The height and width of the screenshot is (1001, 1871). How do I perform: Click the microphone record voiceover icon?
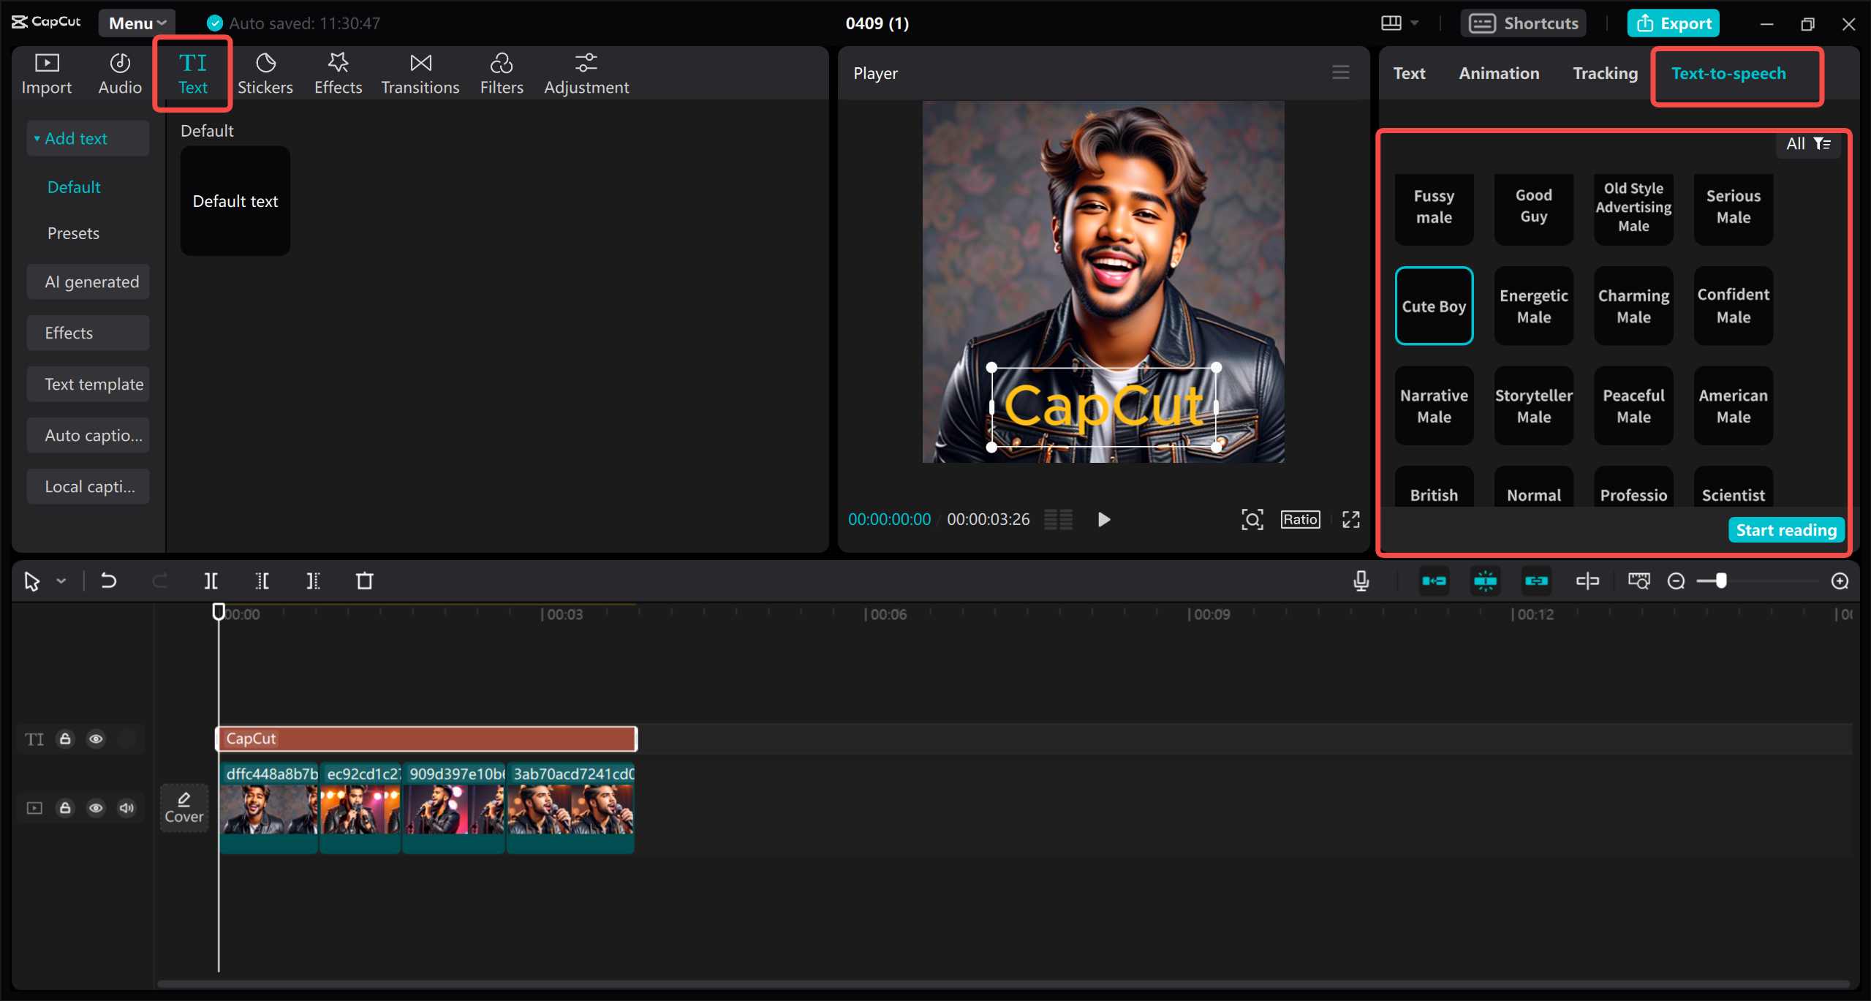[x=1361, y=581]
